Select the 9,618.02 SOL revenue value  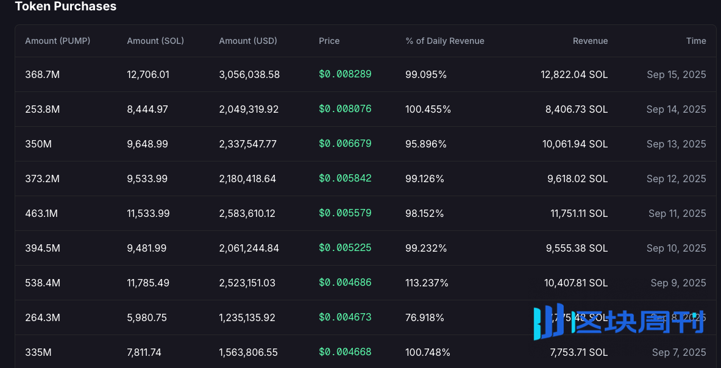click(578, 179)
